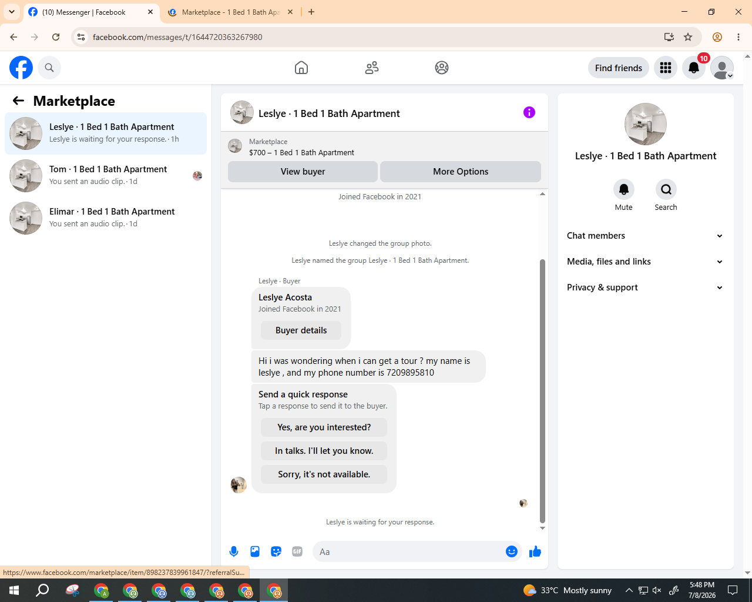Image resolution: width=752 pixels, height=602 pixels.
Task: Mute the conversation with bell icon
Action: [x=624, y=189]
